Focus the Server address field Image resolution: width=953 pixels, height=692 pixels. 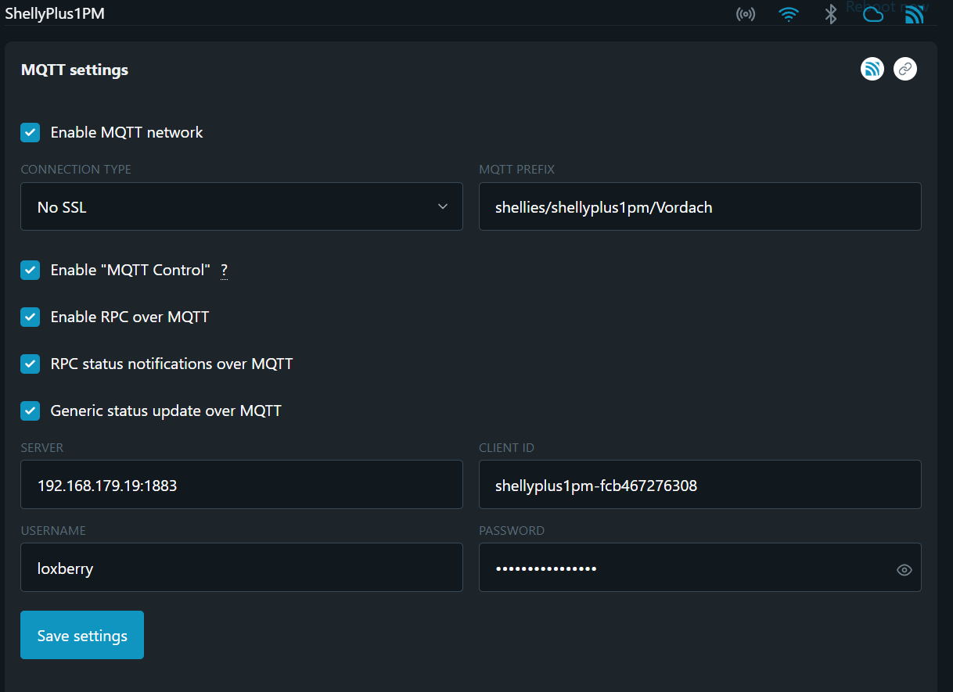(241, 486)
